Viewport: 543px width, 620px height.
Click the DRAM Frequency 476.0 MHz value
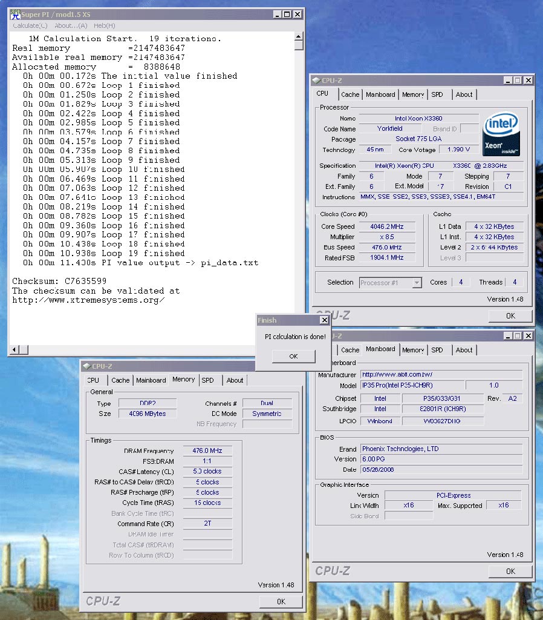coord(207,450)
